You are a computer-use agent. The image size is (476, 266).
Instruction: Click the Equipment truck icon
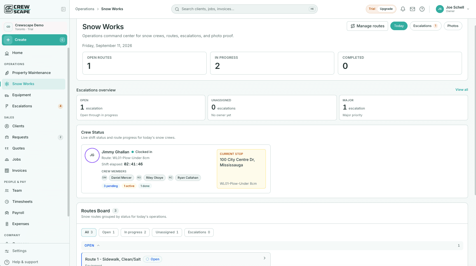[x=7, y=95]
